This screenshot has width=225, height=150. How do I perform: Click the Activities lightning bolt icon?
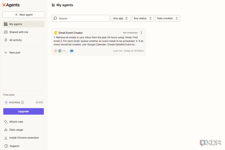tap(6, 103)
